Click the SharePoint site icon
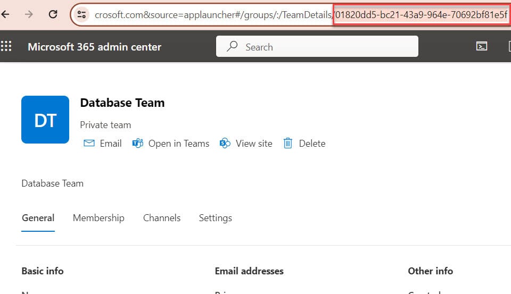The width and height of the screenshot is (511, 294). tap(225, 143)
